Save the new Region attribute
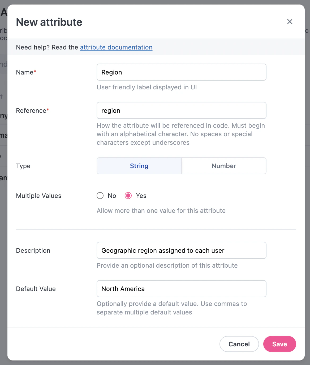The width and height of the screenshot is (310, 365). click(x=279, y=344)
